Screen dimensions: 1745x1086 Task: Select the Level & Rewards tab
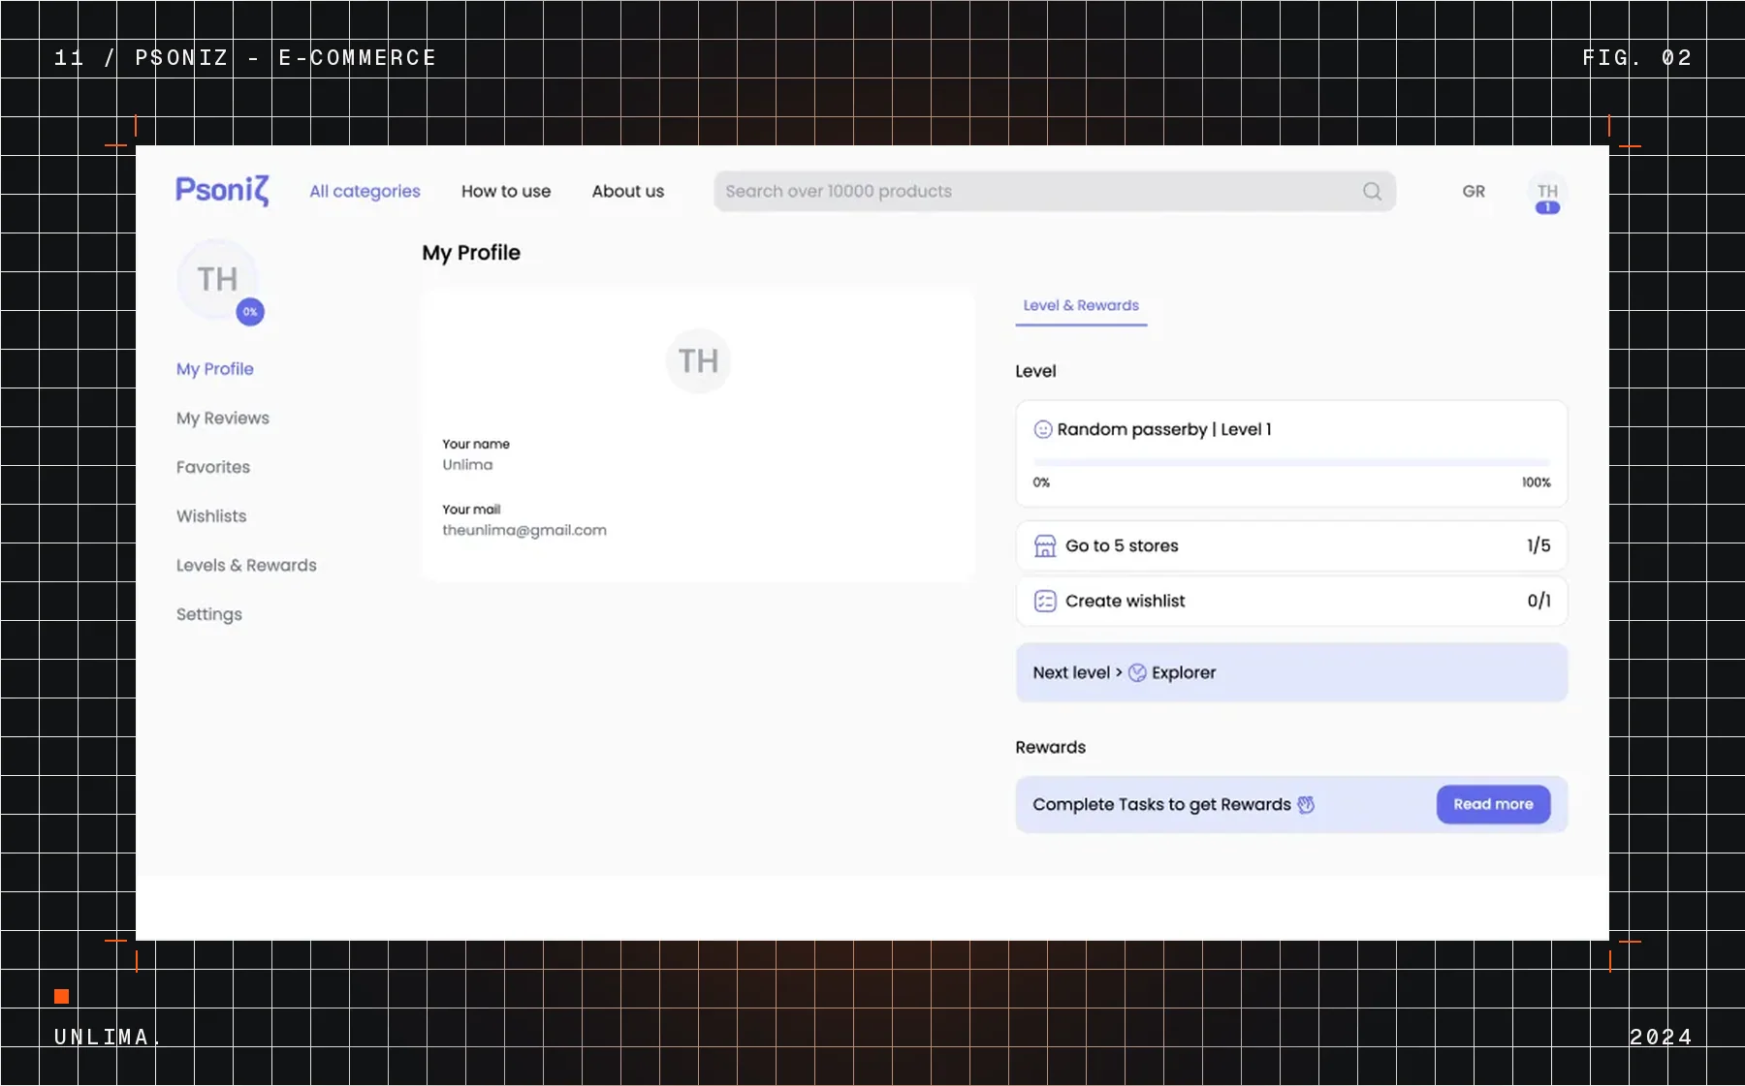click(1081, 306)
